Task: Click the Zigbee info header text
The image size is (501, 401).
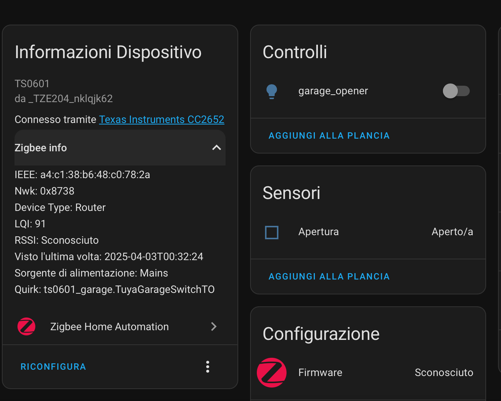Action: click(41, 148)
